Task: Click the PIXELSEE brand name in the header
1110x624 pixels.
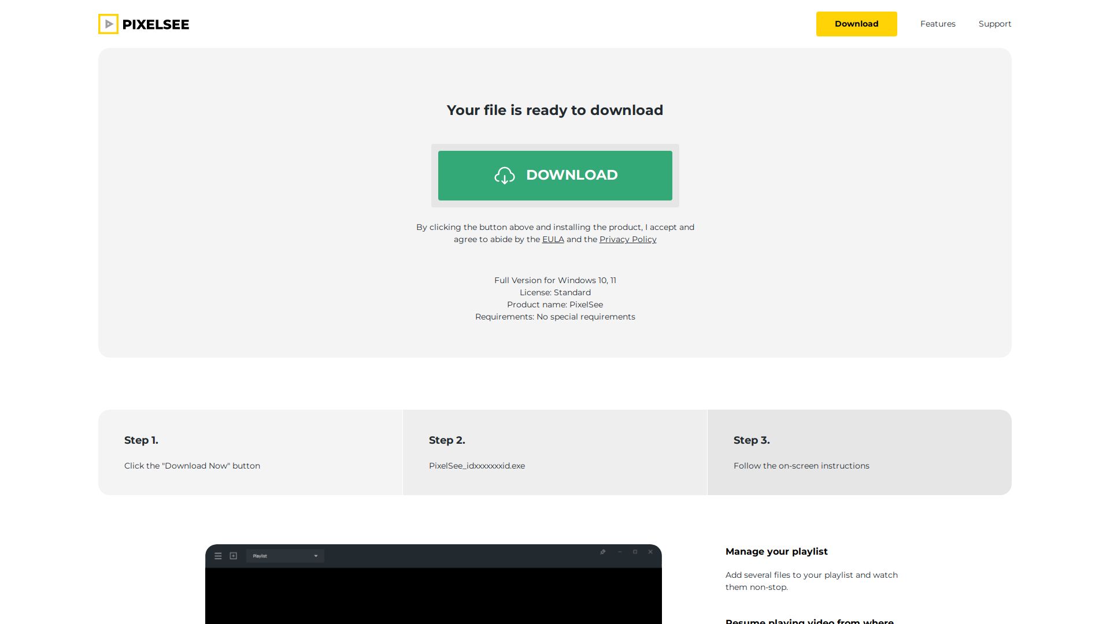Action: click(x=156, y=24)
